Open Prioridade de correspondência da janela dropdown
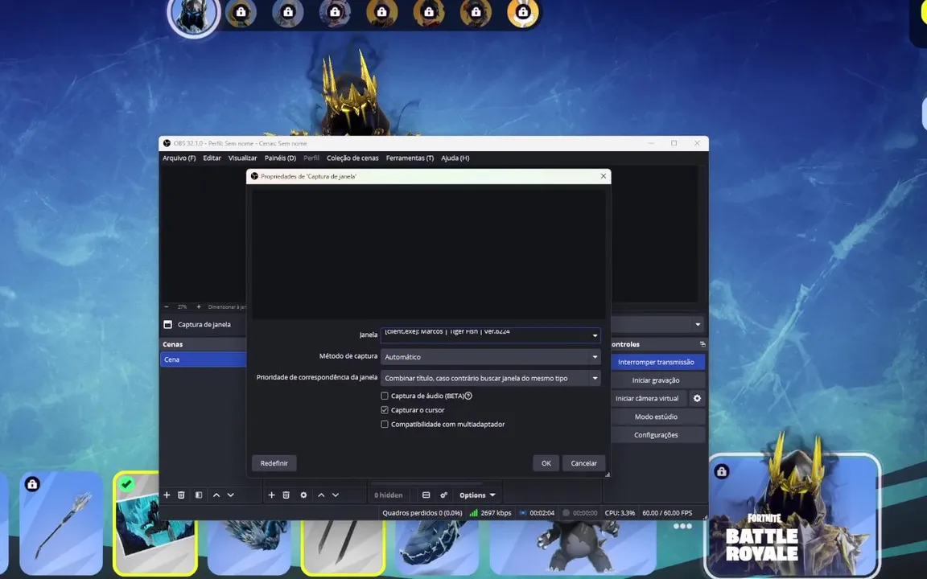The width and height of the screenshot is (927, 579). (x=491, y=378)
